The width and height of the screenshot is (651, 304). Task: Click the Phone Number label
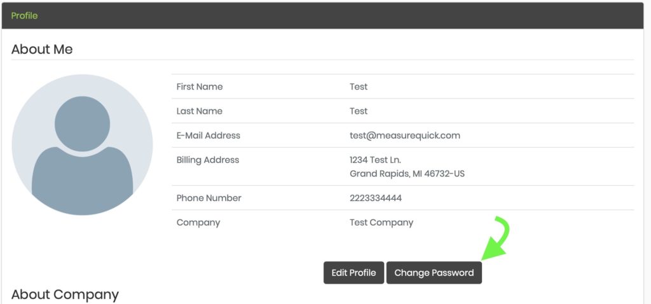point(209,198)
